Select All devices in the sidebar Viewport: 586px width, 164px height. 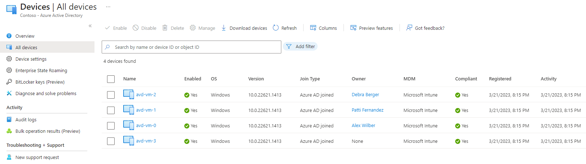(x=26, y=47)
